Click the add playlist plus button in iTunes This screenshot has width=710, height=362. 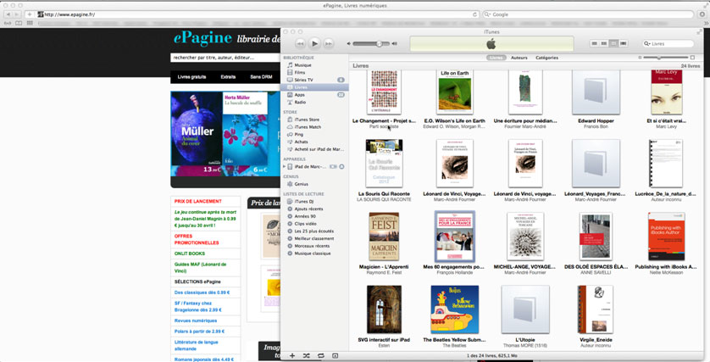292,356
